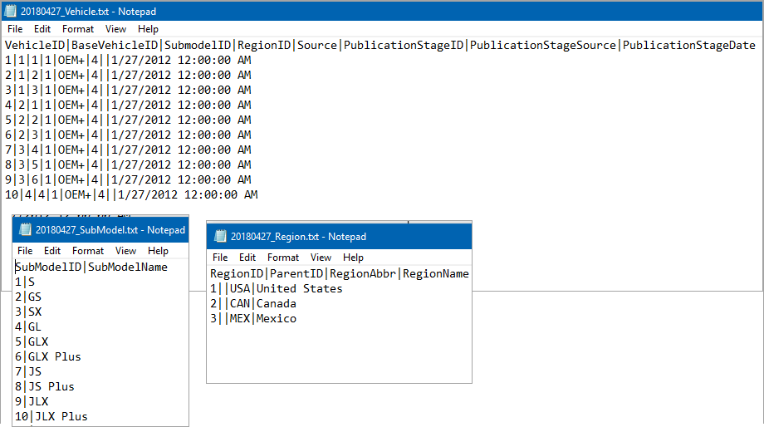Image resolution: width=764 pixels, height=427 pixels.
Task: Open File menu in SubModel.txt window
Action: tap(26, 251)
